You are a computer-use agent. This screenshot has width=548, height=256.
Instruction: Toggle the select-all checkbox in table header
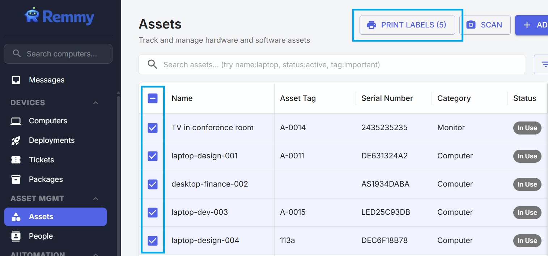click(x=153, y=98)
